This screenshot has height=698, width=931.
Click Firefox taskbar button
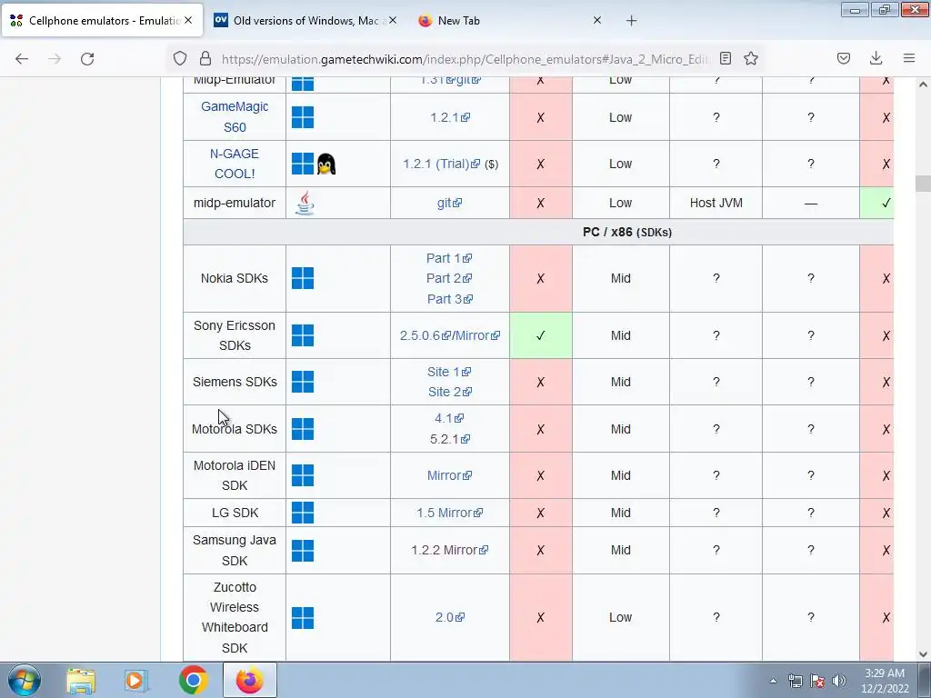pyautogui.click(x=250, y=680)
